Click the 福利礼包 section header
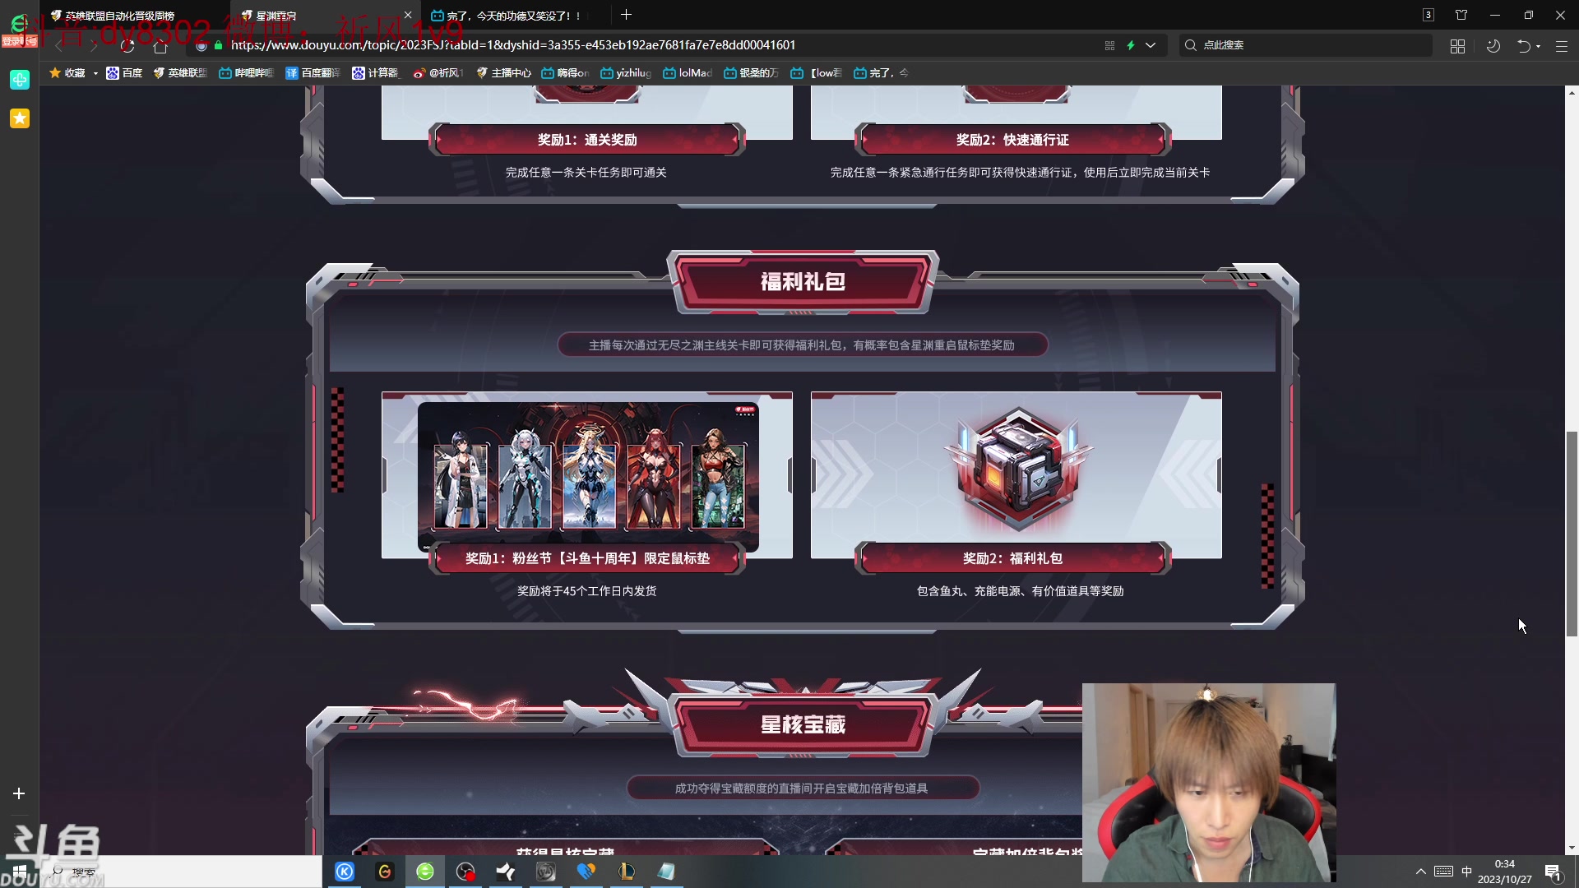Screen dimensions: 1579x888 pos(803,282)
